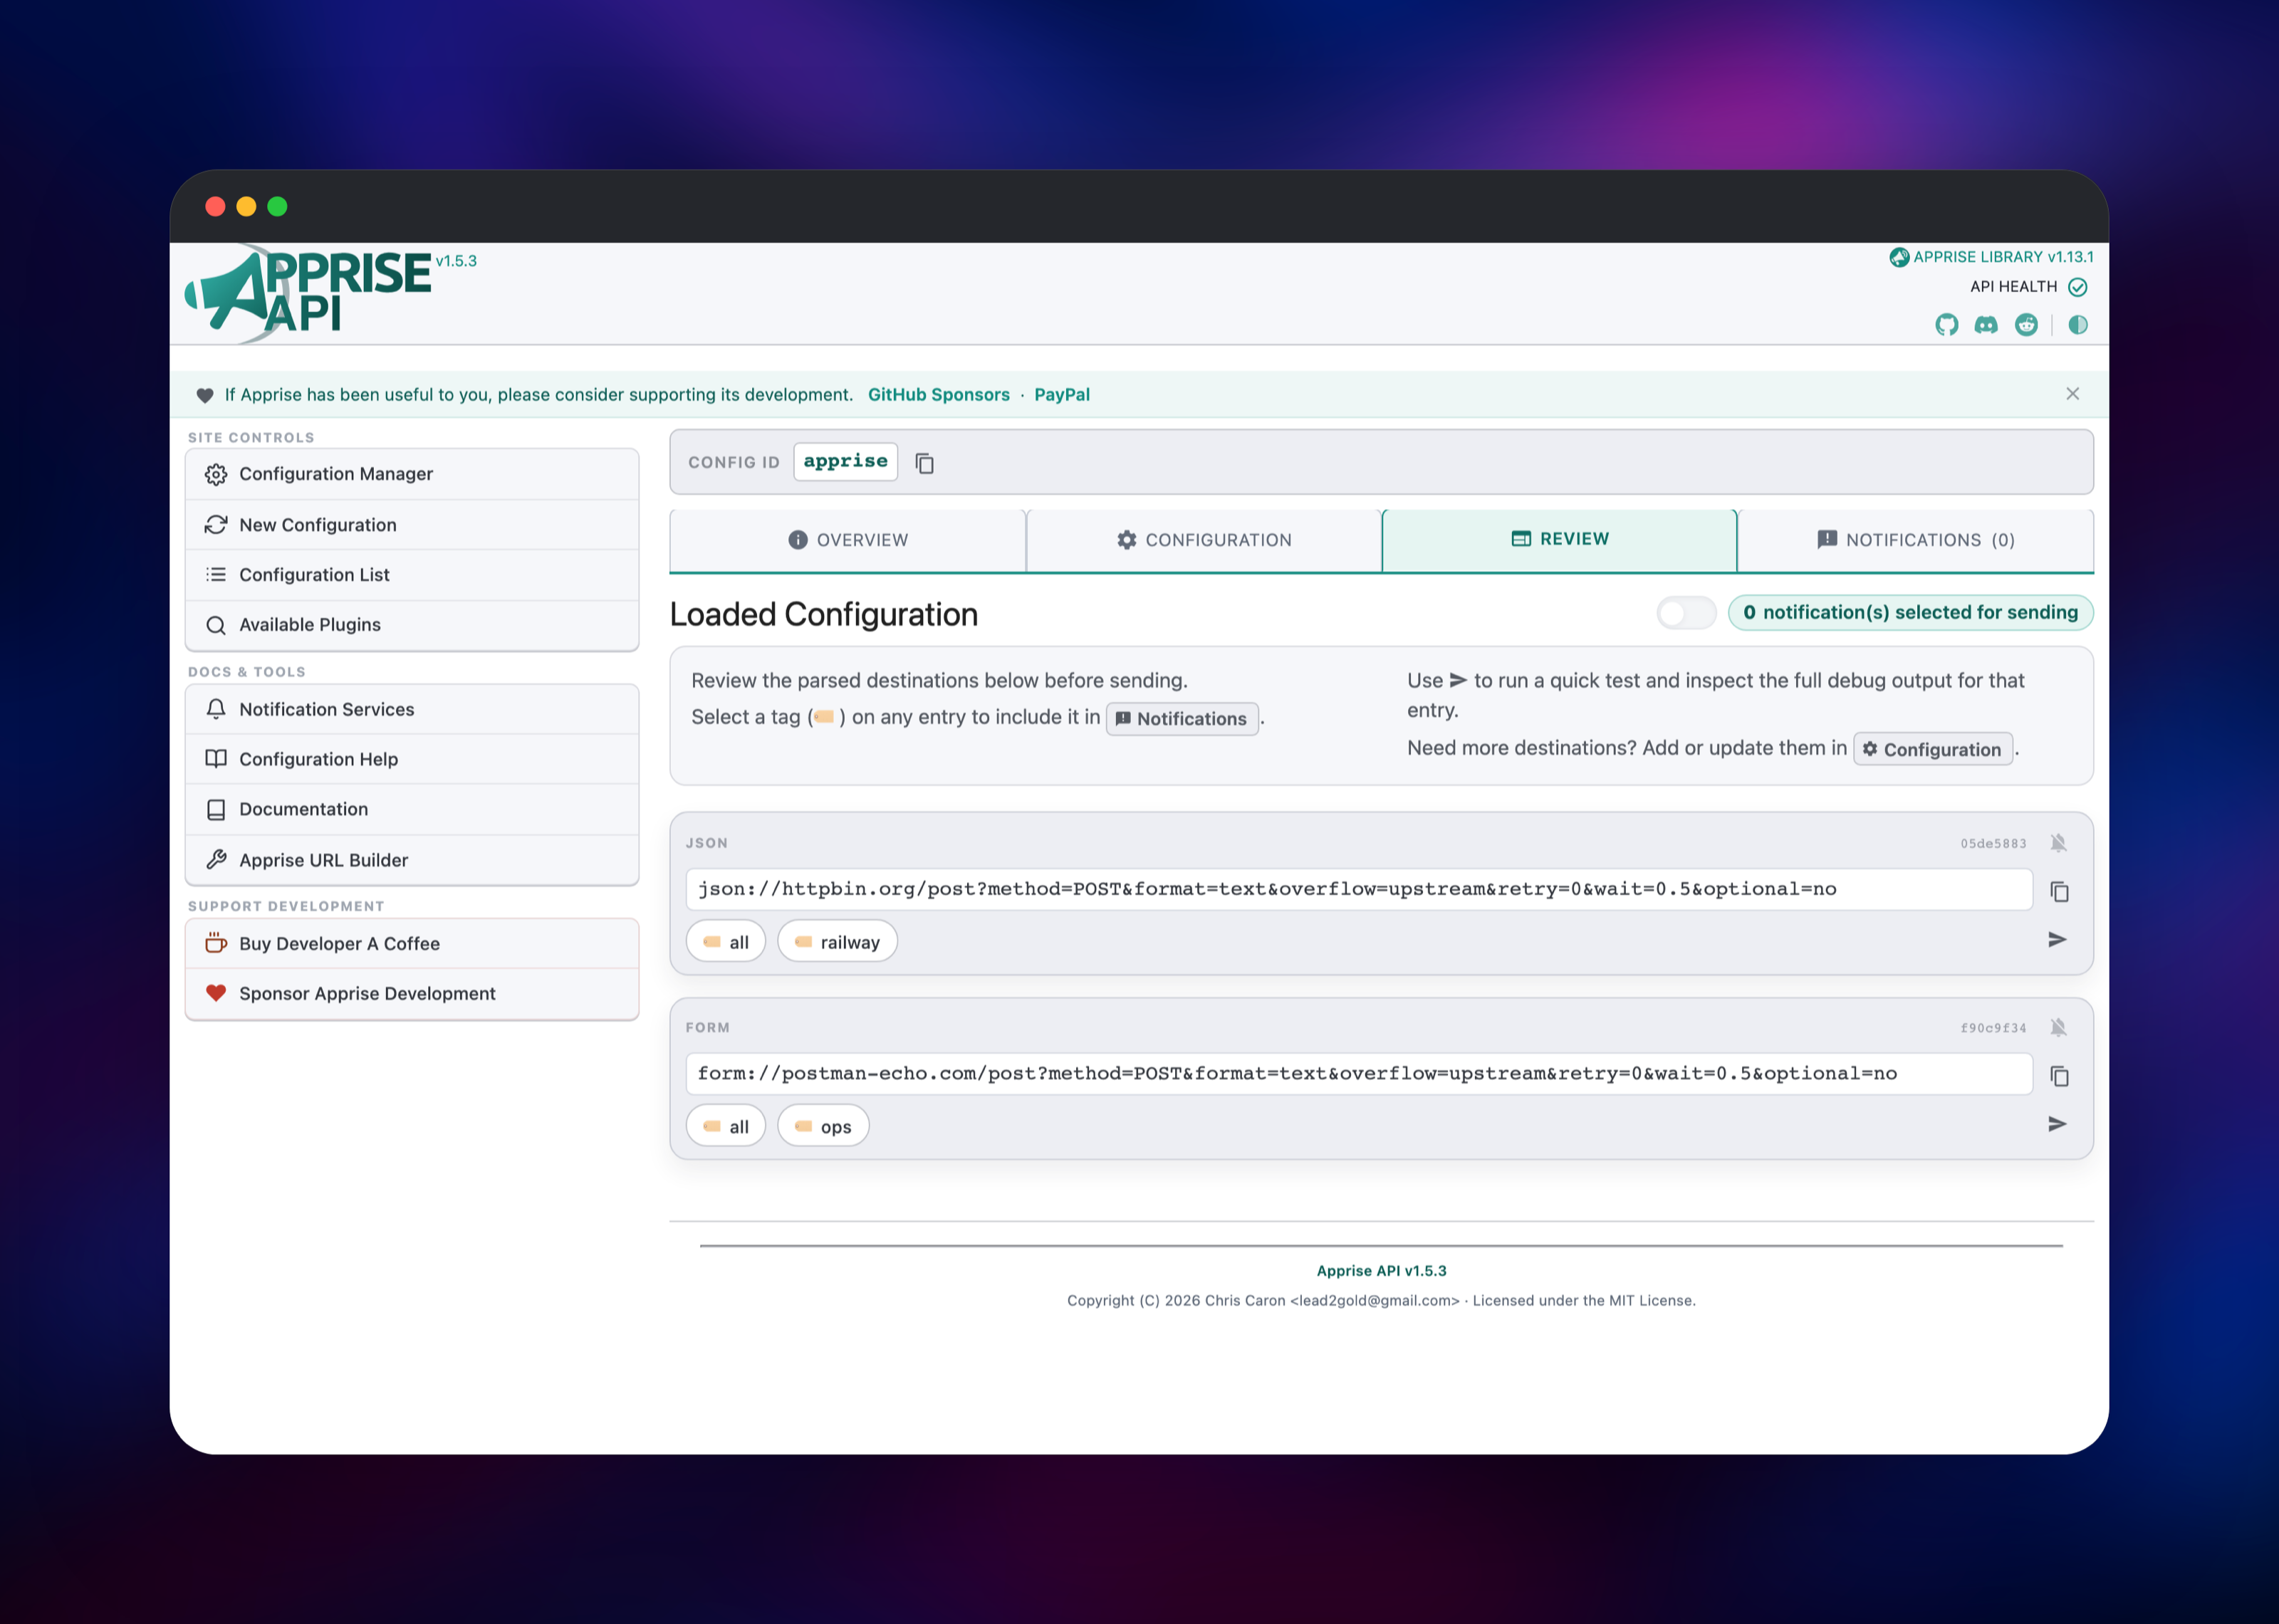Click the inline Configuration chip

point(1933,750)
